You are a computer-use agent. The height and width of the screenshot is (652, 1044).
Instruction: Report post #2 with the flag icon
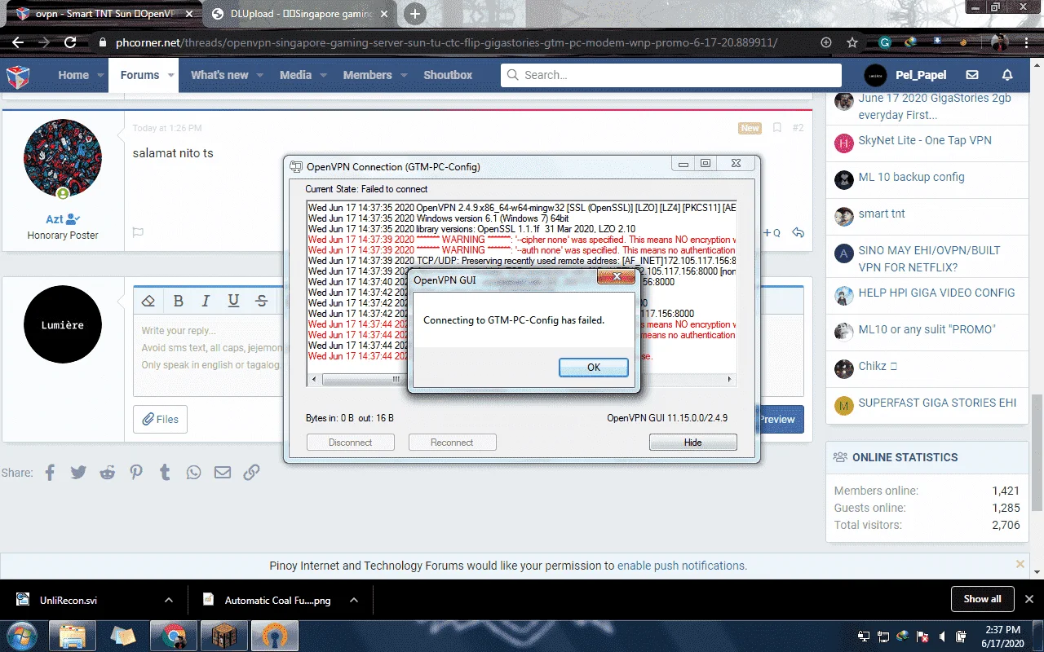[x=138, y=232]
